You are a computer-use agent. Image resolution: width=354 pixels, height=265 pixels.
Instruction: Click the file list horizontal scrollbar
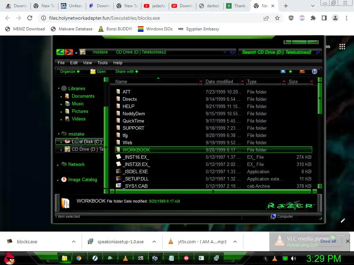click(213, 191)
